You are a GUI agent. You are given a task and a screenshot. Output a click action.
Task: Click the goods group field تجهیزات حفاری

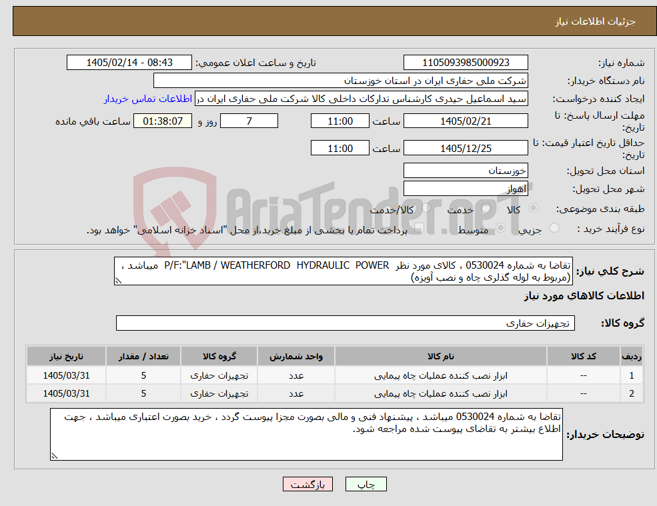coord(346,323)
